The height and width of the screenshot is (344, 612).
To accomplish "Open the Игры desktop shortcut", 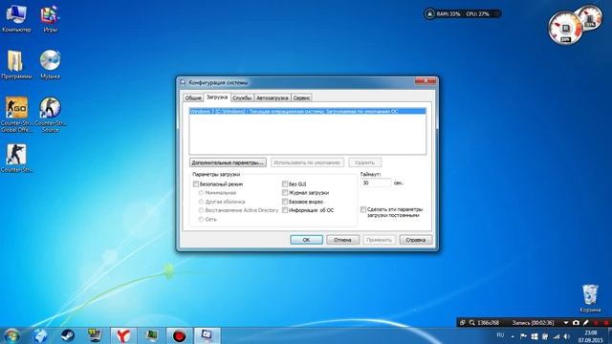I will (x=50, y=17).
